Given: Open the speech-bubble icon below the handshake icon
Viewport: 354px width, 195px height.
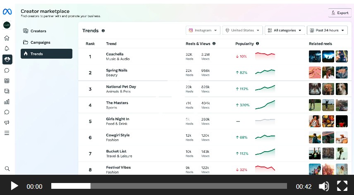Looking at the screenshot, I should pyautogui.click(x=7, y=70).
